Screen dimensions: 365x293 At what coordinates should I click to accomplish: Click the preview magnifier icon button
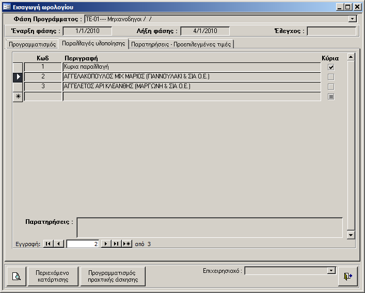17,276
